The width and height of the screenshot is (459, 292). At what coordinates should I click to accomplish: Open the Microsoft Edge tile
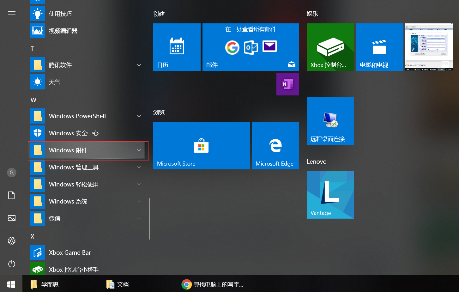click(275, 146)
